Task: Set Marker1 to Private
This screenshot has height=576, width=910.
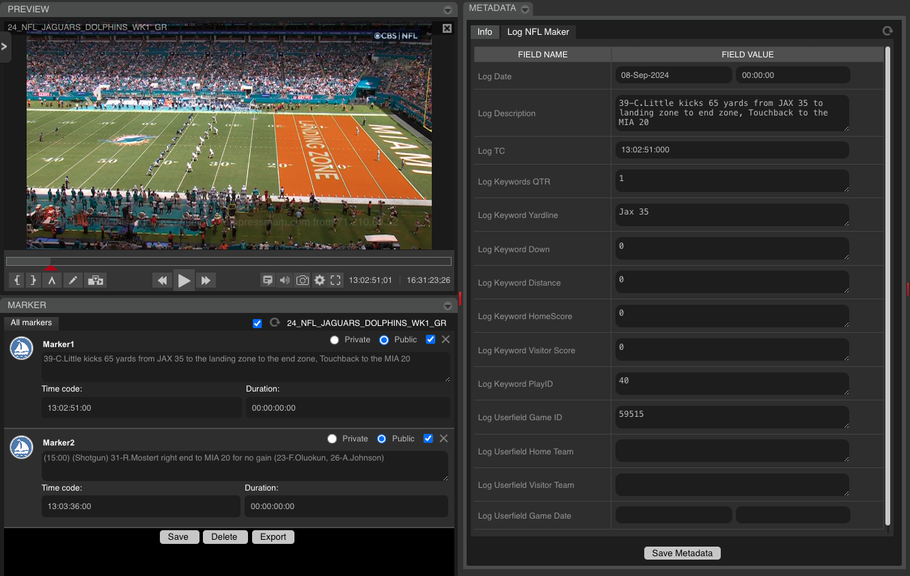Action: coord(334,340)
